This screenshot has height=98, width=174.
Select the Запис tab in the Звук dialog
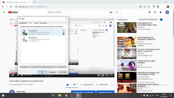[x=31, y=23]
